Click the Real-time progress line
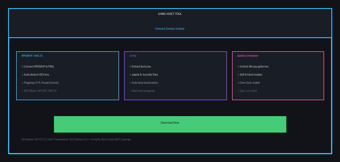The width and height of the screenshot is (340, 162). coord(142,91)
